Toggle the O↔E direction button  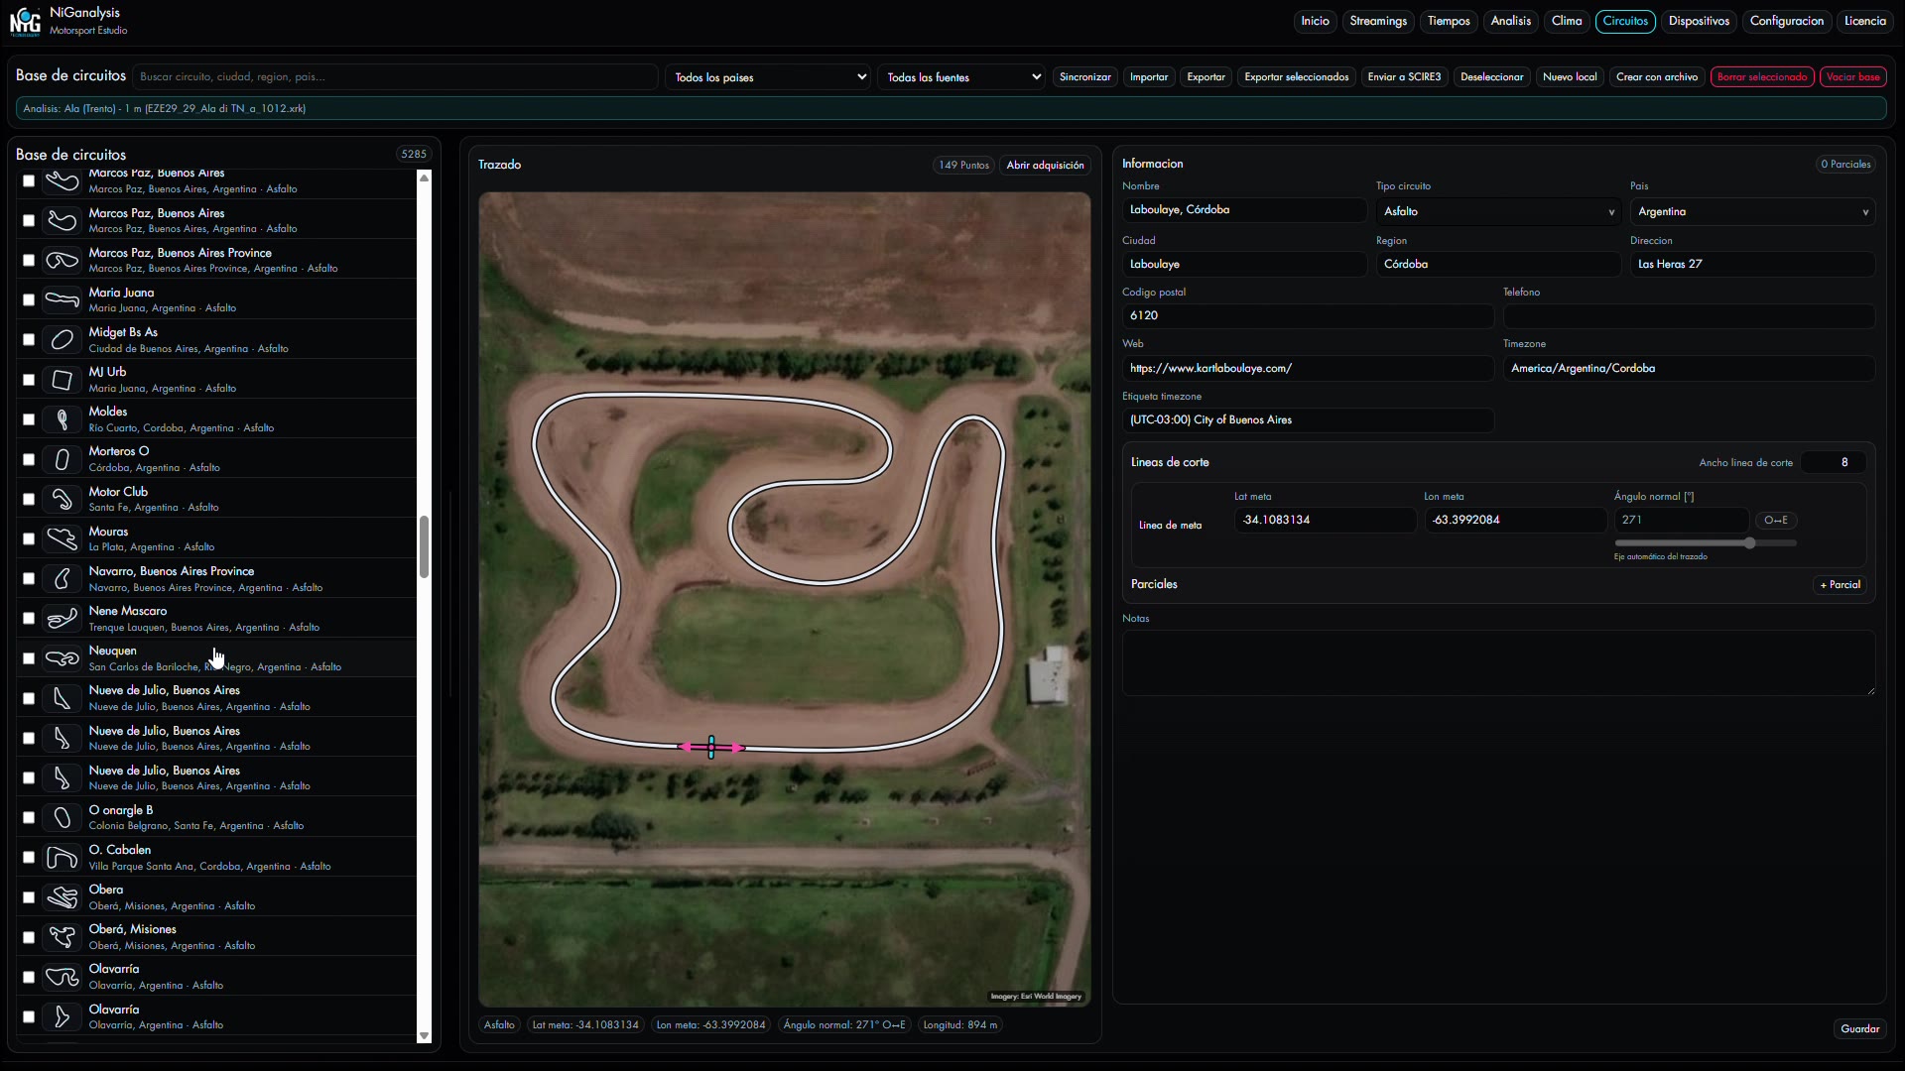coord(1776,520)
